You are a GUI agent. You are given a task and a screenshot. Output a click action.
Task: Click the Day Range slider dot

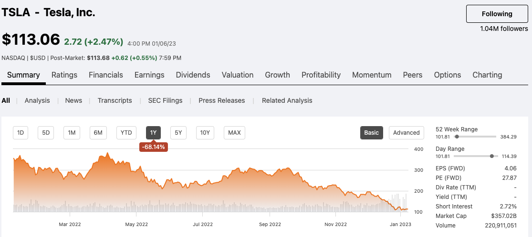(492, 156)
